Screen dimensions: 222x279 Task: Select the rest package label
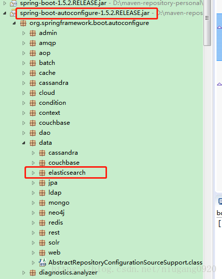coord(54,233)
